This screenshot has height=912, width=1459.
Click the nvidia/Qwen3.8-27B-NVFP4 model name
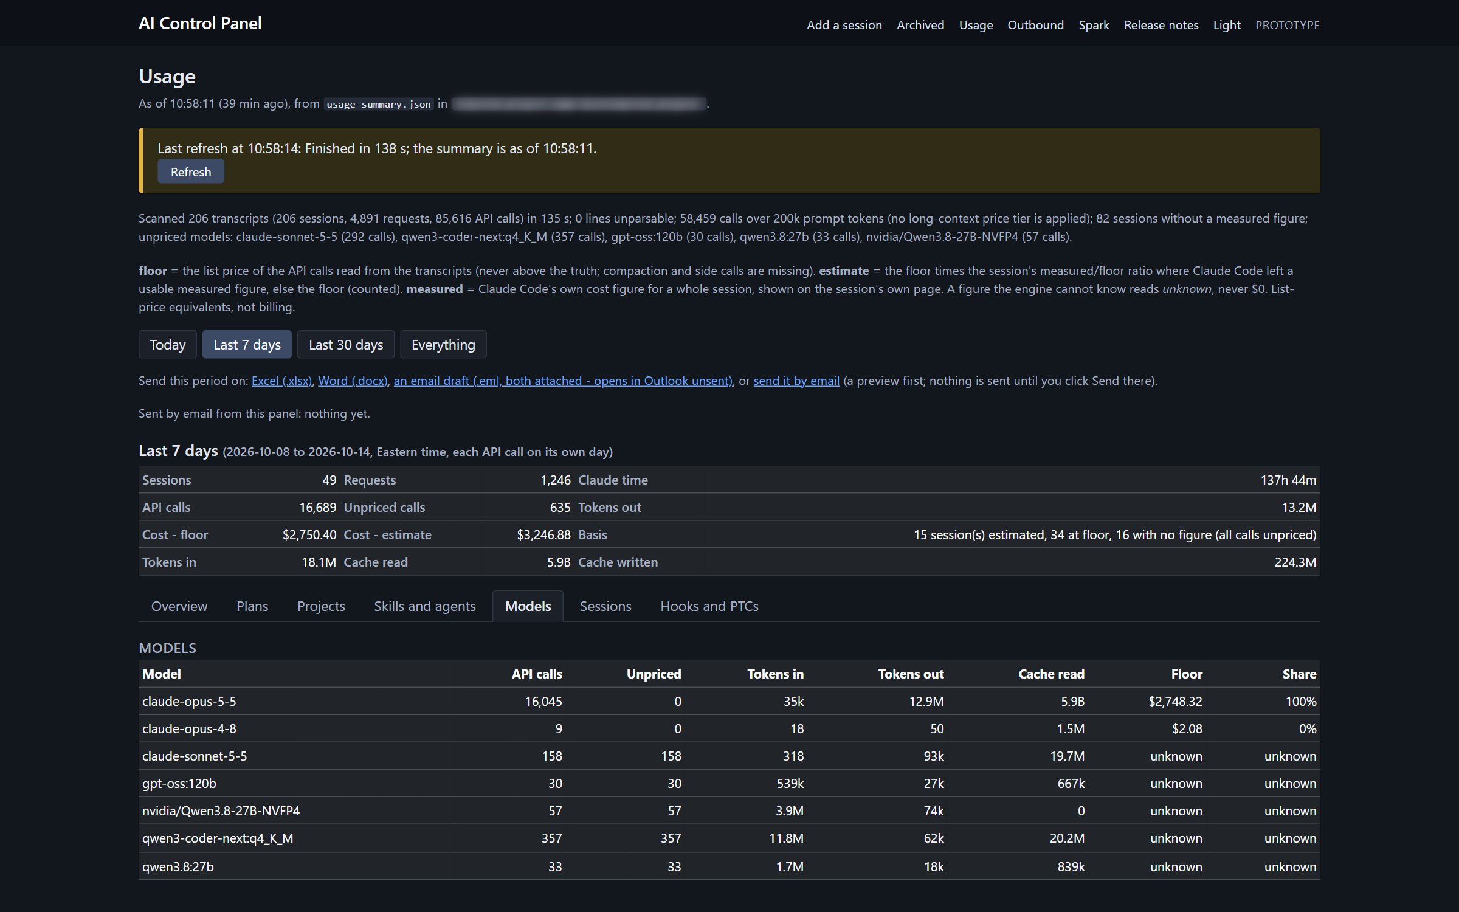tap(221, 810)
